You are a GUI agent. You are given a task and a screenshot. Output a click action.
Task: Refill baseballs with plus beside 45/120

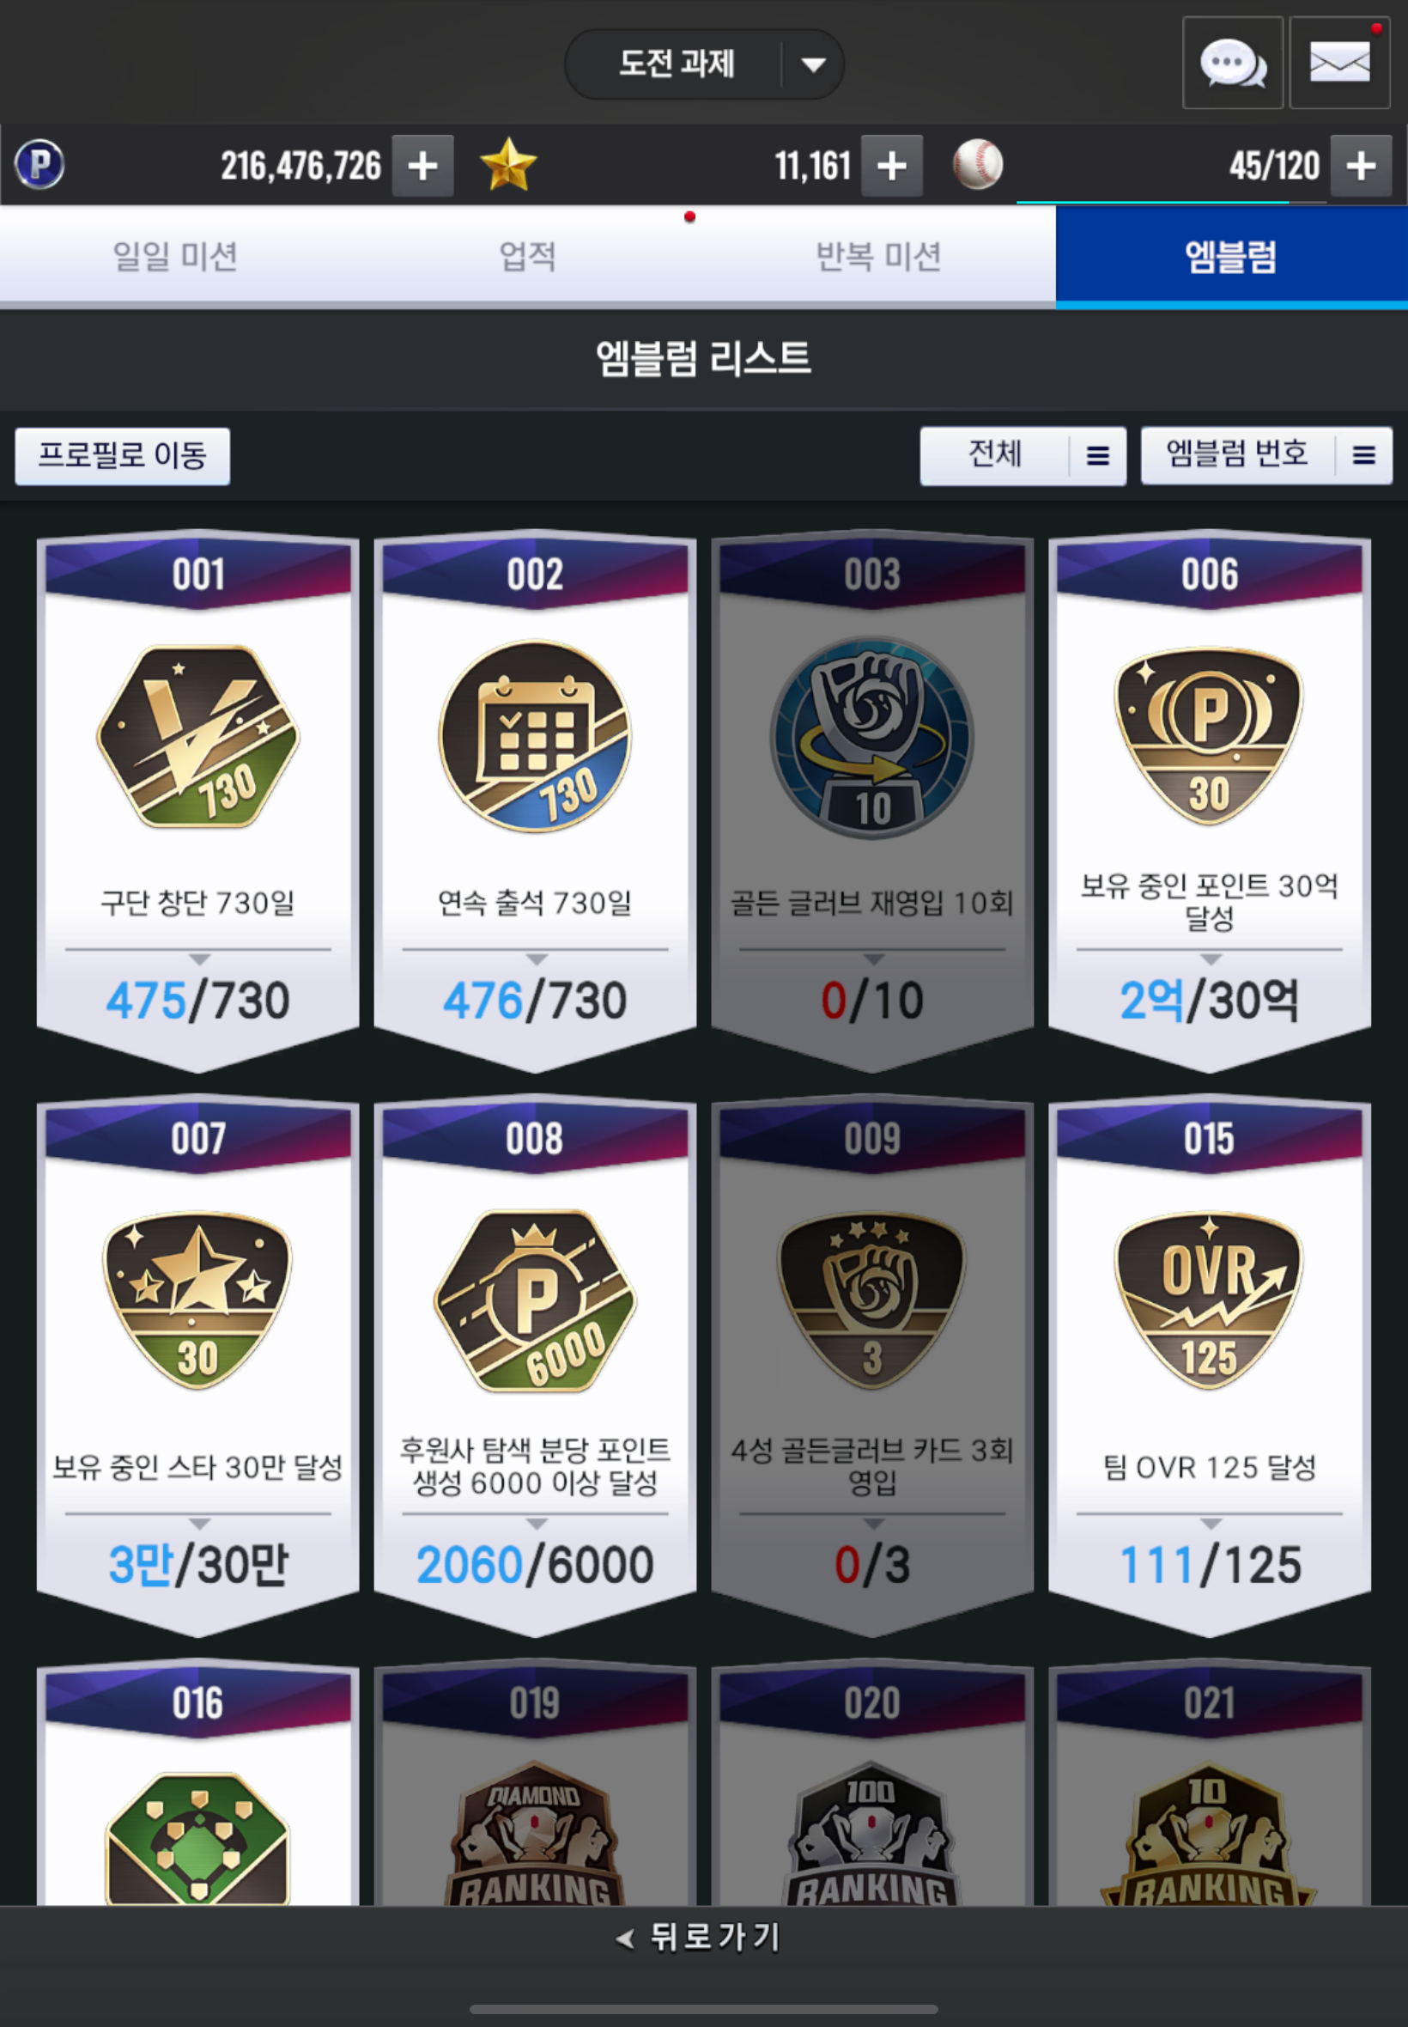1361,166
